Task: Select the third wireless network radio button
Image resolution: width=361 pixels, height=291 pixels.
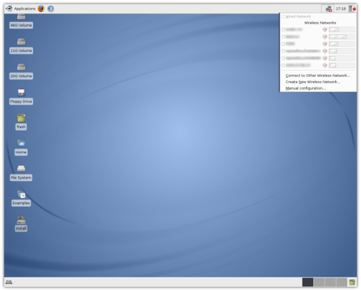Action: point(283,44)
